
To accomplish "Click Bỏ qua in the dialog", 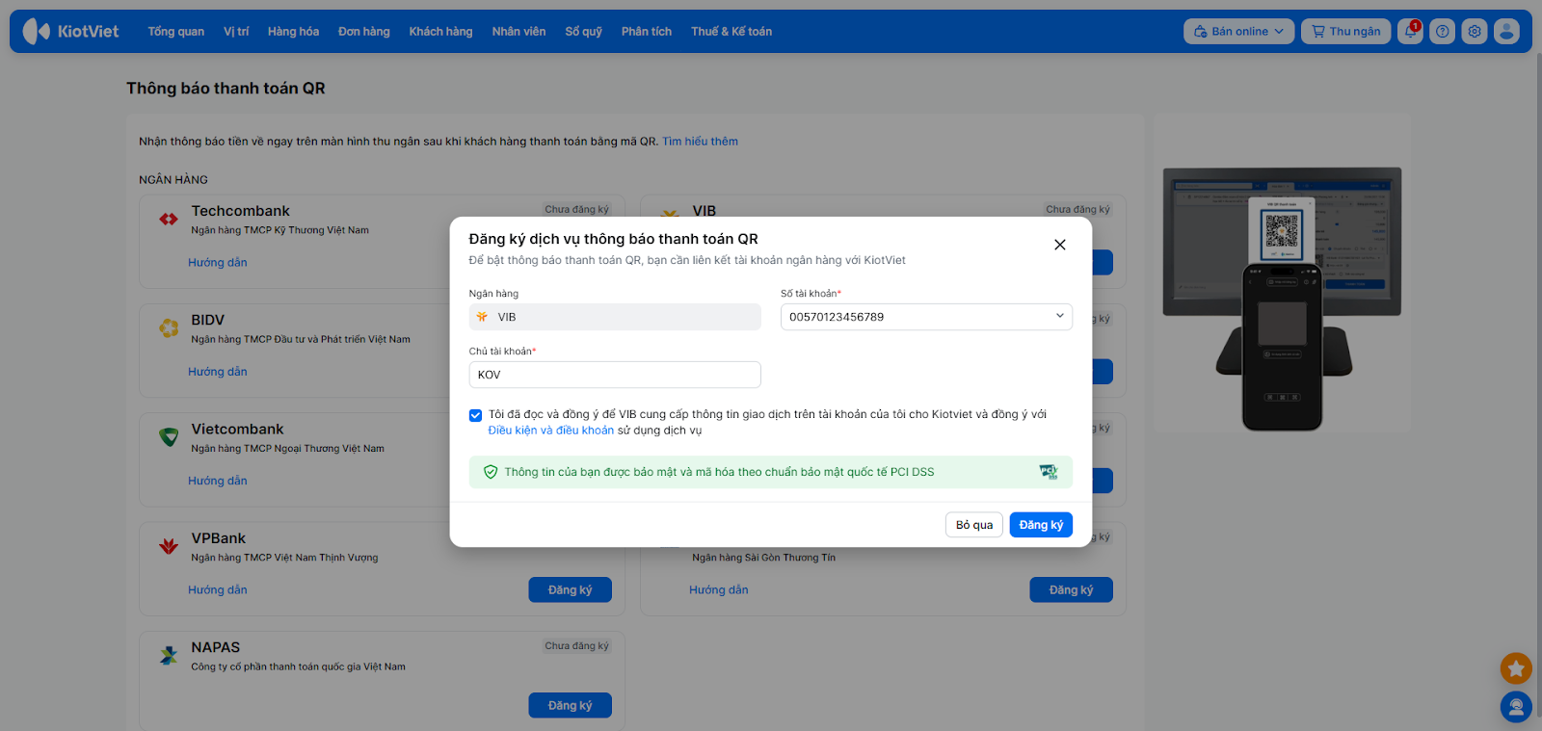I will pyautogui.click(x=974, y=525).
